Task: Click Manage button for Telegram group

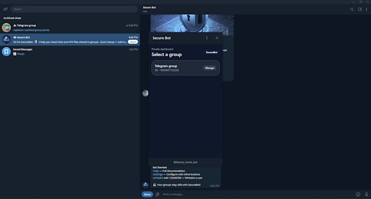Action: (210, 68)
